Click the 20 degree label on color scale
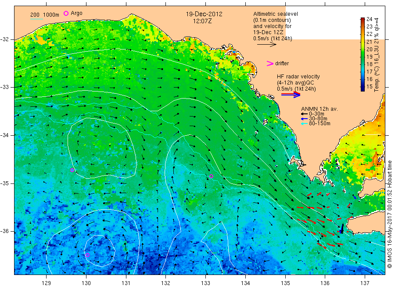395x289 pixels. click(x=369, y=49)
